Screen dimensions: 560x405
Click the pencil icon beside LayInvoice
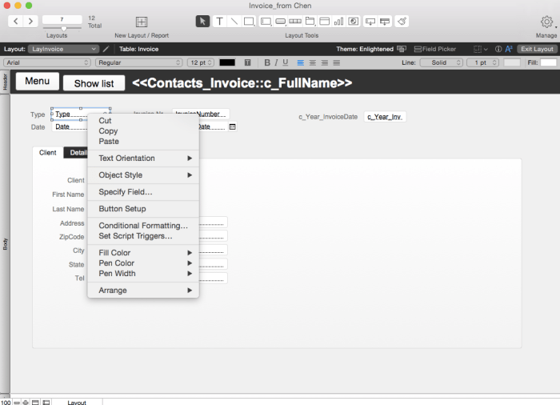[x=106, y=49]
